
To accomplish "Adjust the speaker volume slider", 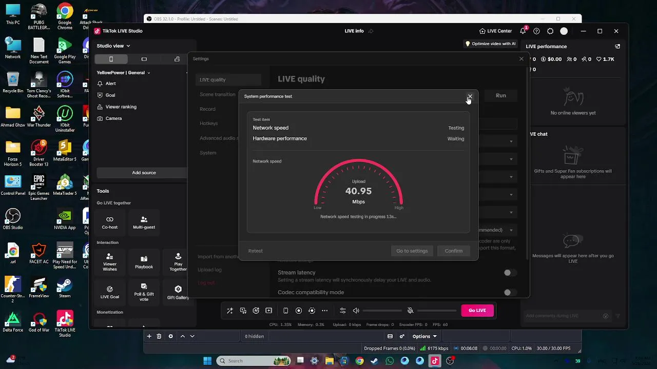I will pyautogui.click(x=382, y=311).
